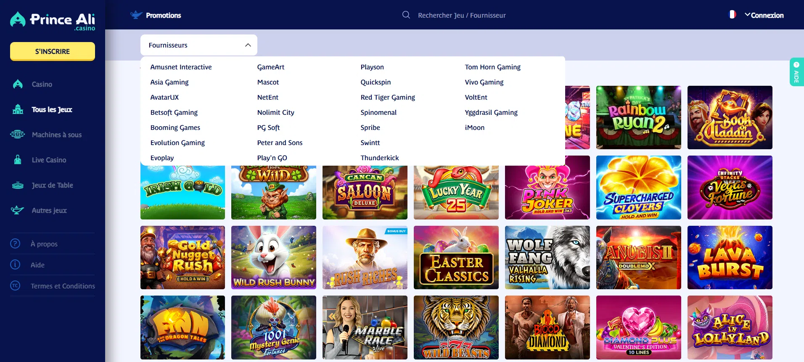Expand the language chevron beside Connexion
The image size is (804, 362).
(x=747, y=14)
